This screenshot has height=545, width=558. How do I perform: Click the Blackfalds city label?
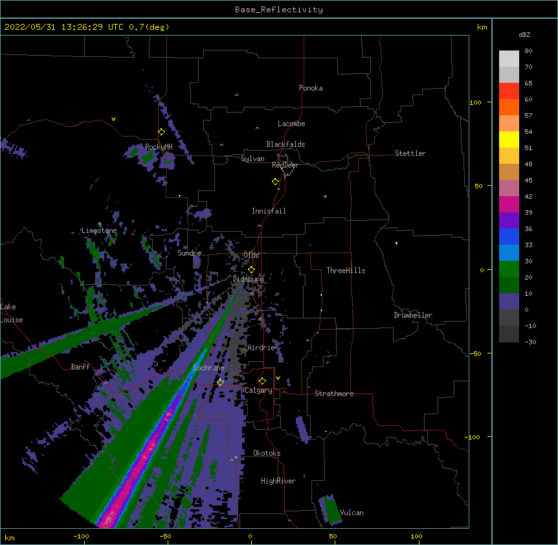tap(285, 144)
